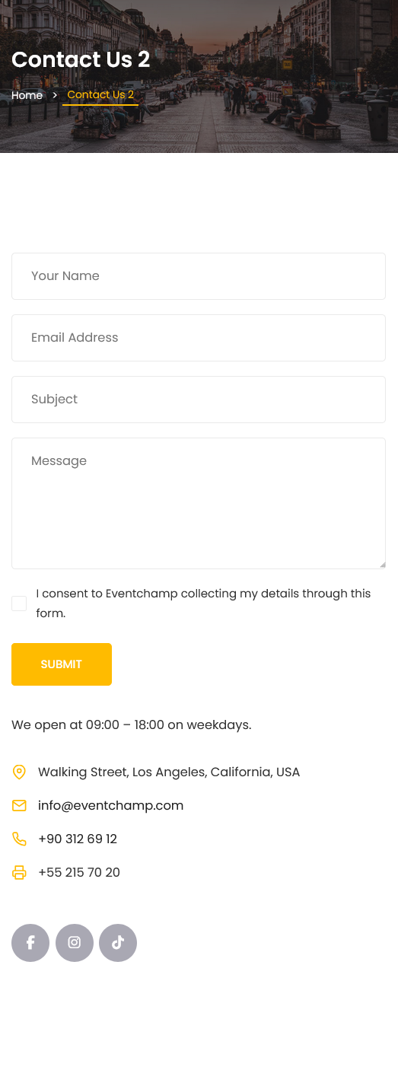
Task: Submit the contact form
Action: (x=62, y=664)
